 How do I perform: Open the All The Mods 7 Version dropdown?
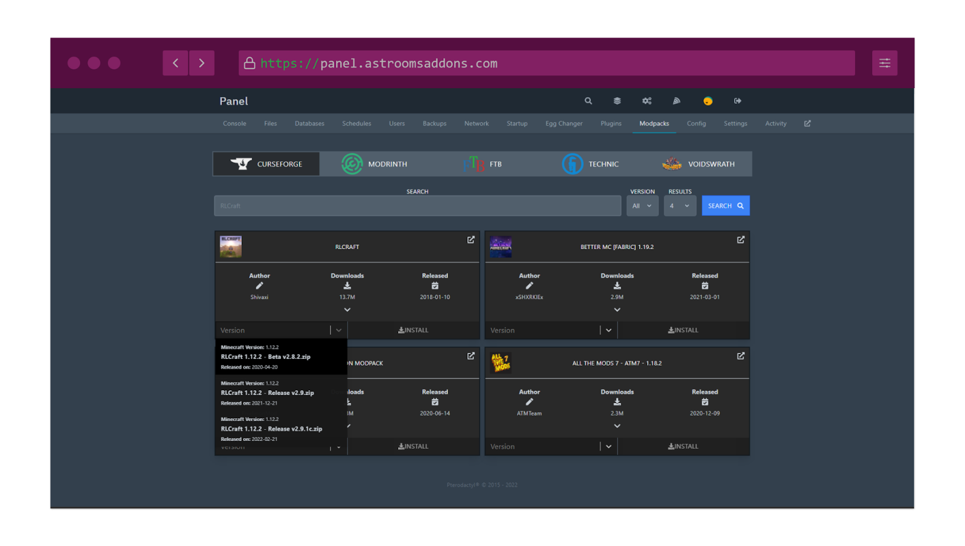(x=551, y=446)
